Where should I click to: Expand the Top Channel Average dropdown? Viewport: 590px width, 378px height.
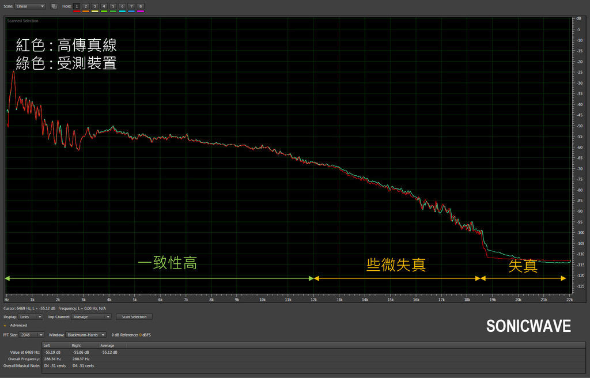[x=91, y=317]
